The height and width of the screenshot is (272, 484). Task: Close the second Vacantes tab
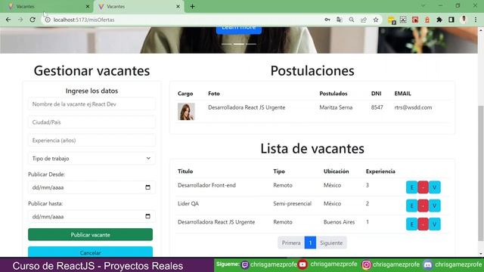coord(178,7)
